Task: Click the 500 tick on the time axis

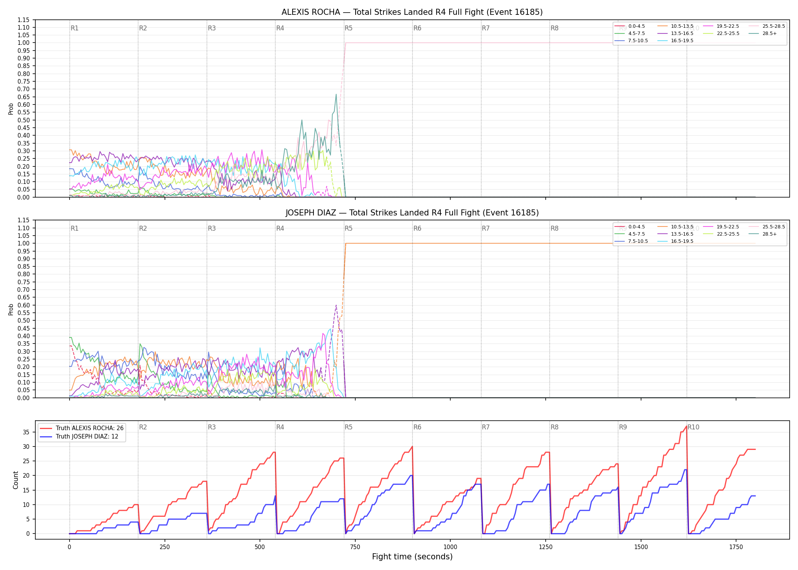Action: pyautogui.click(x=260, y=547)
